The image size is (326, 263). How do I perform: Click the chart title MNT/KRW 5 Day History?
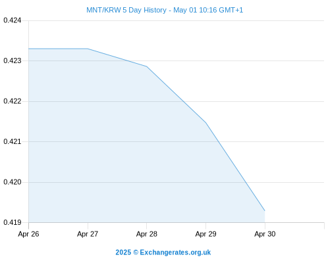126,10
